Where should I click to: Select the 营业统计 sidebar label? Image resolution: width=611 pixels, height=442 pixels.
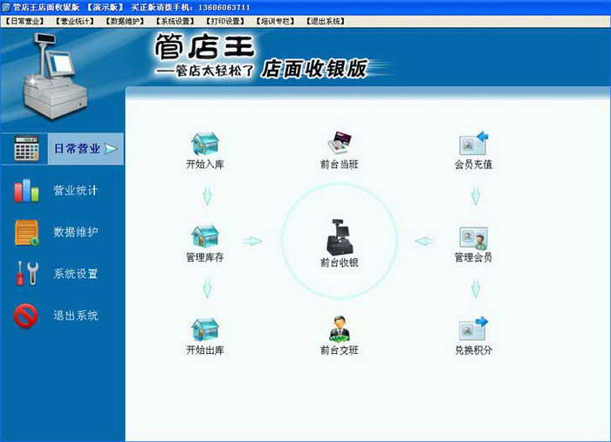(76, 190)
